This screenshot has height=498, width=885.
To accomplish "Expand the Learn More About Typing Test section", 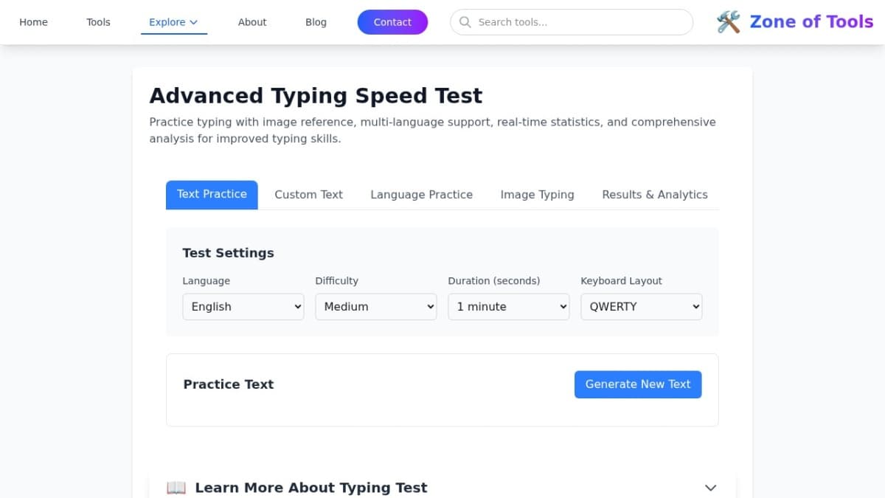I will point(710,487).
